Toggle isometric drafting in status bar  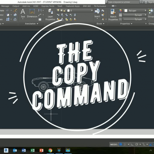point(144,144)
